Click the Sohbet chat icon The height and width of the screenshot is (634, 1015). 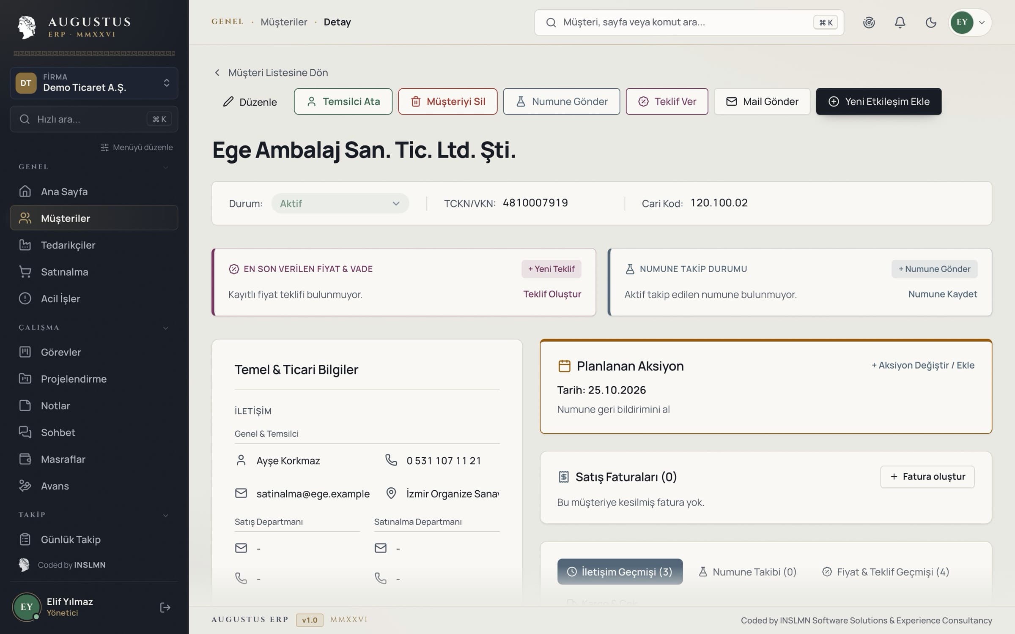pyautogui.click(x=25, y=432)
